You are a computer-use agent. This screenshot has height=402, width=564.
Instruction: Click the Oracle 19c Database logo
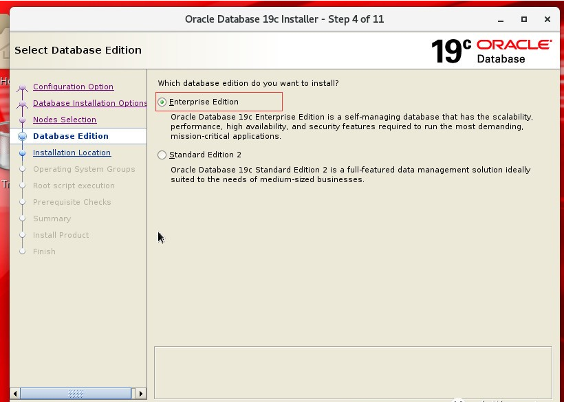491,51
